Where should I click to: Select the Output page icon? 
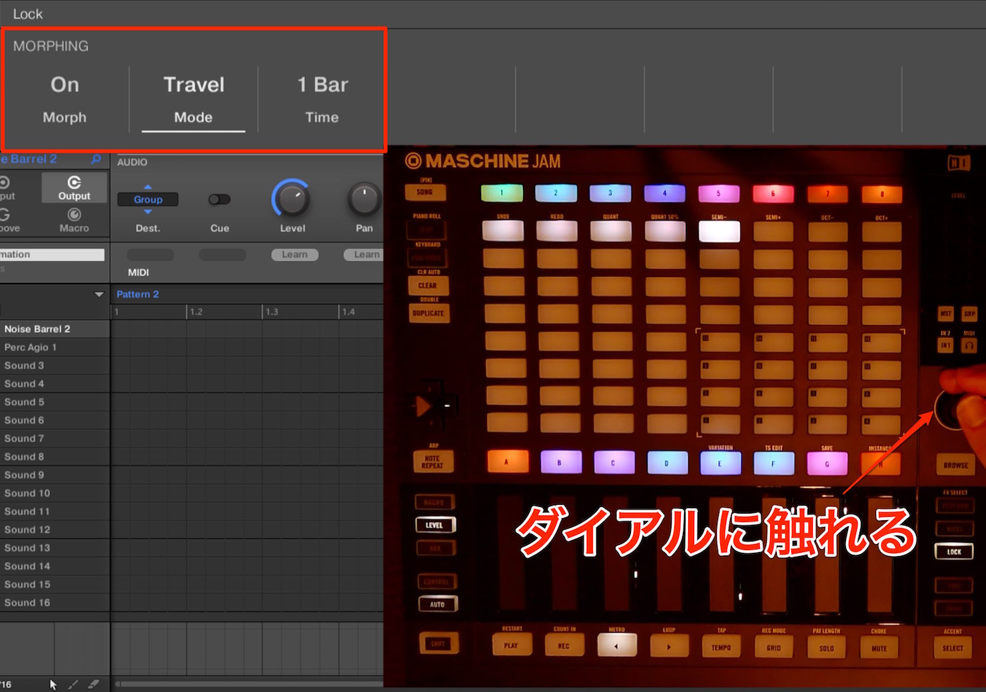point(74,182)
